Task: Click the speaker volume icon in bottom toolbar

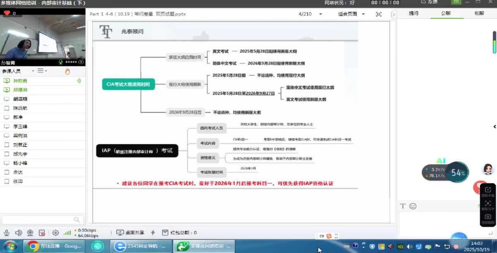Action: pos(18,233)
